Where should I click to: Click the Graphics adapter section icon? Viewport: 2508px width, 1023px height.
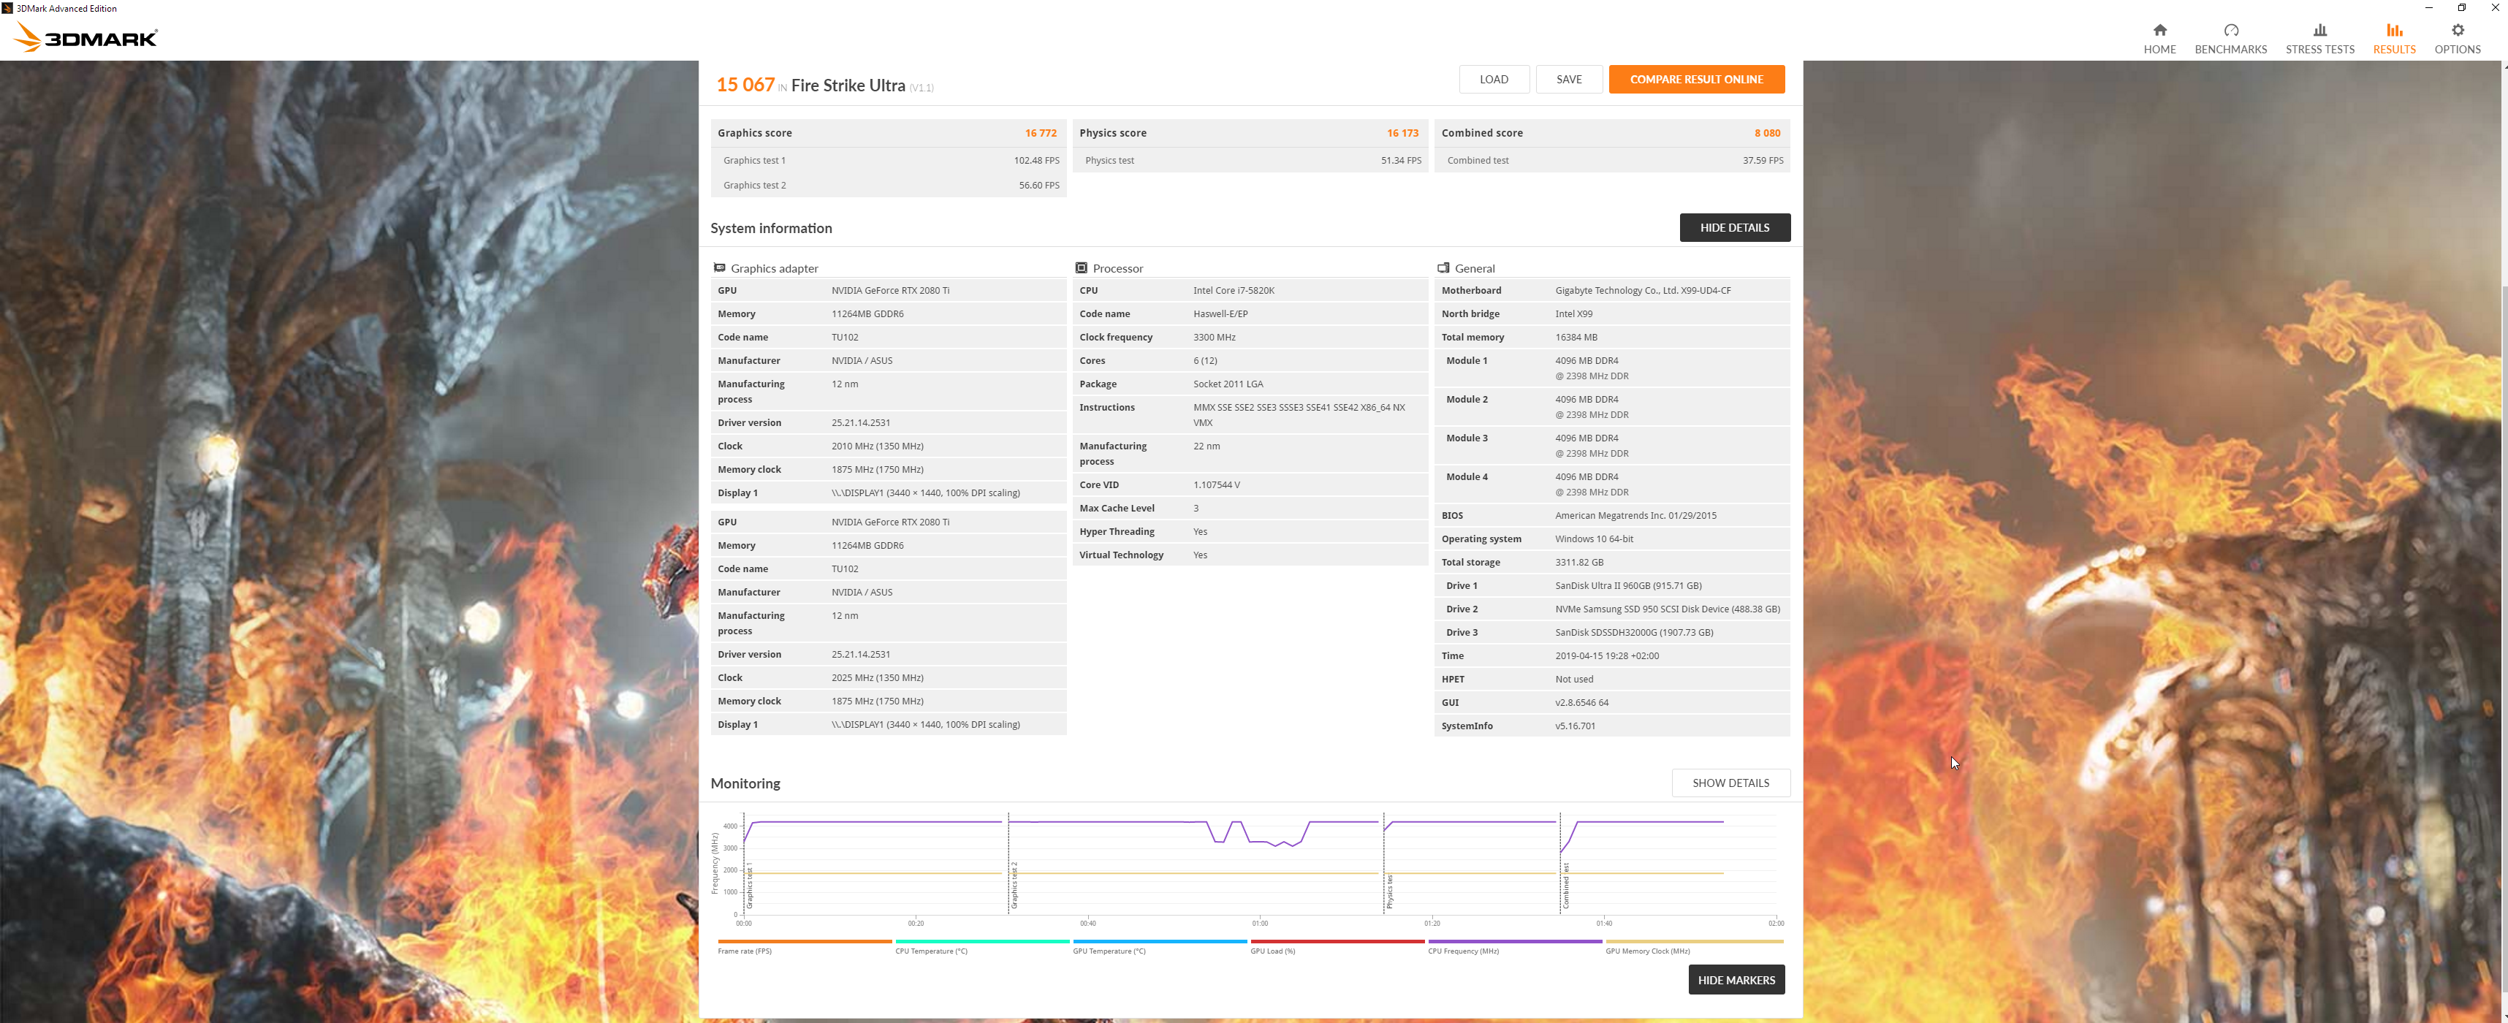point(720,267)
